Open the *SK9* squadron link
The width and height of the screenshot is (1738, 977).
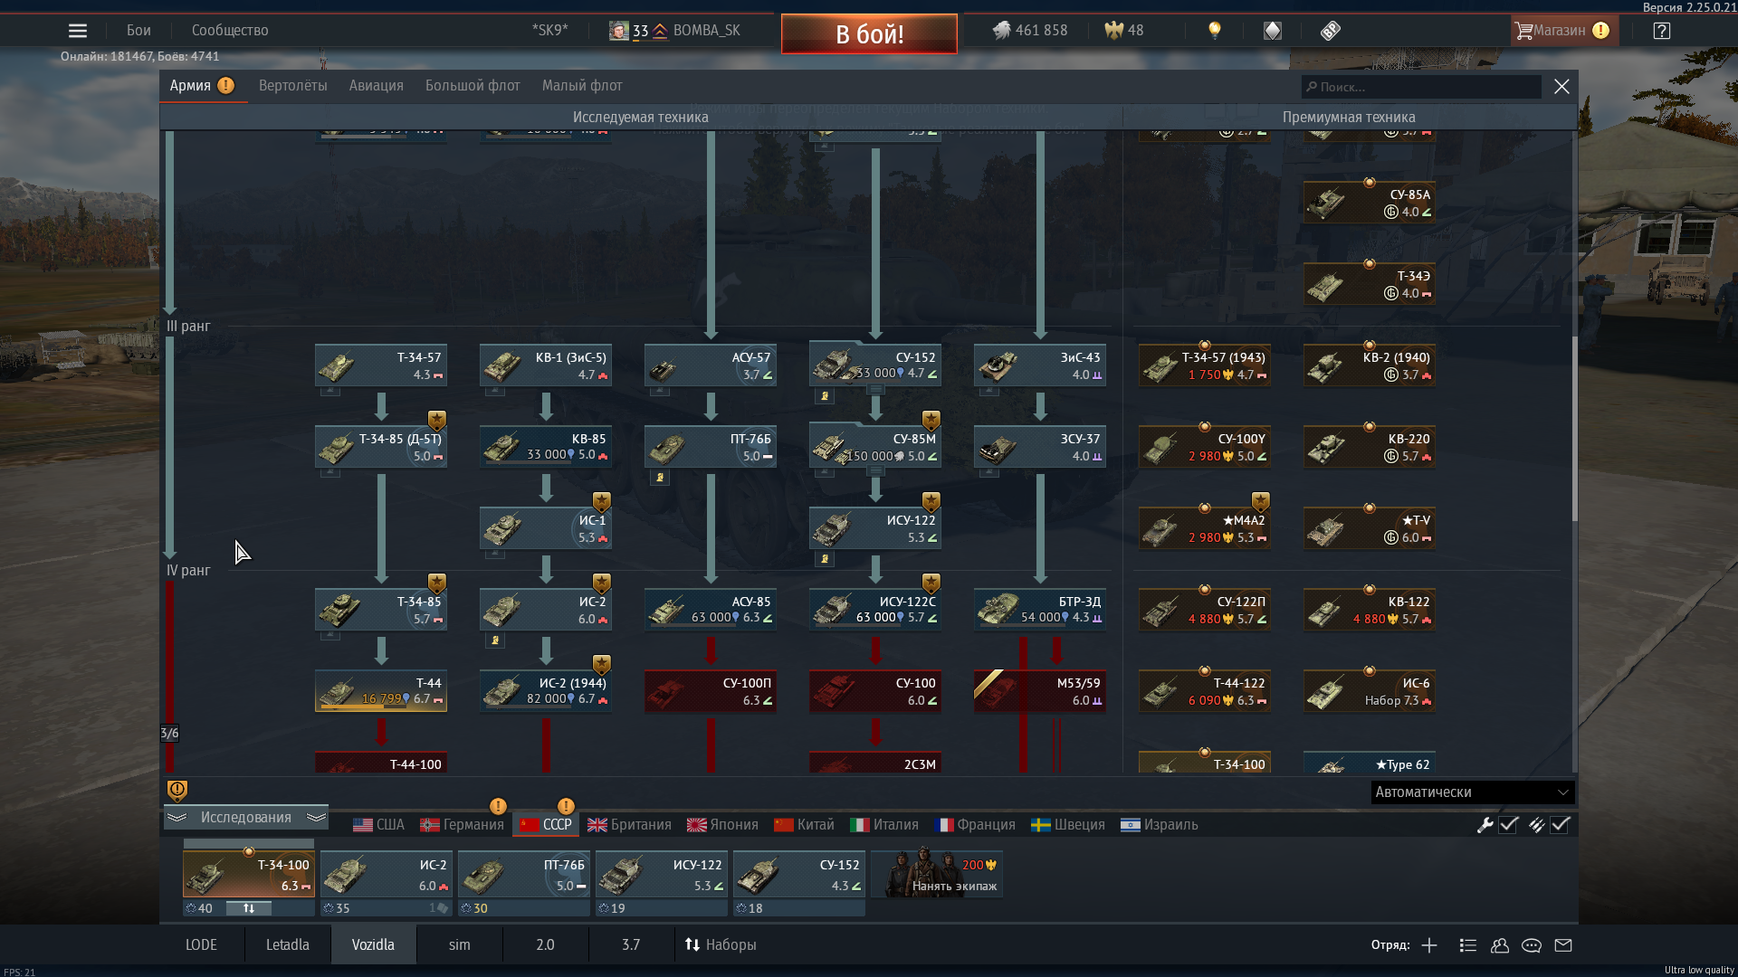[550, 31]
